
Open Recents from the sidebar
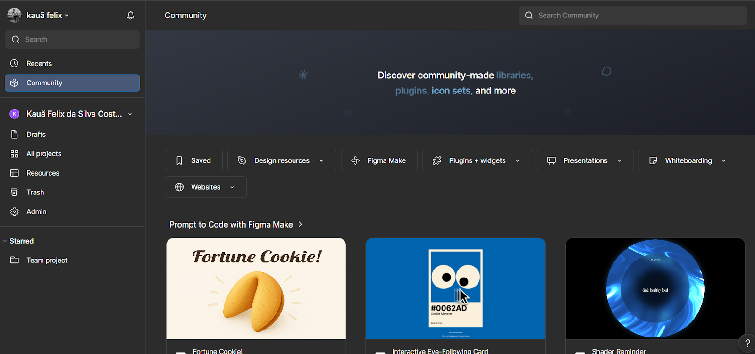[72, 64]
